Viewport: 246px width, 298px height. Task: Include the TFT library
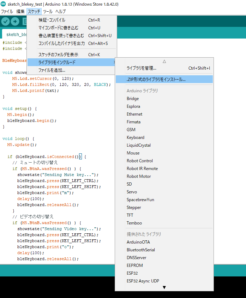coord(164,215)
